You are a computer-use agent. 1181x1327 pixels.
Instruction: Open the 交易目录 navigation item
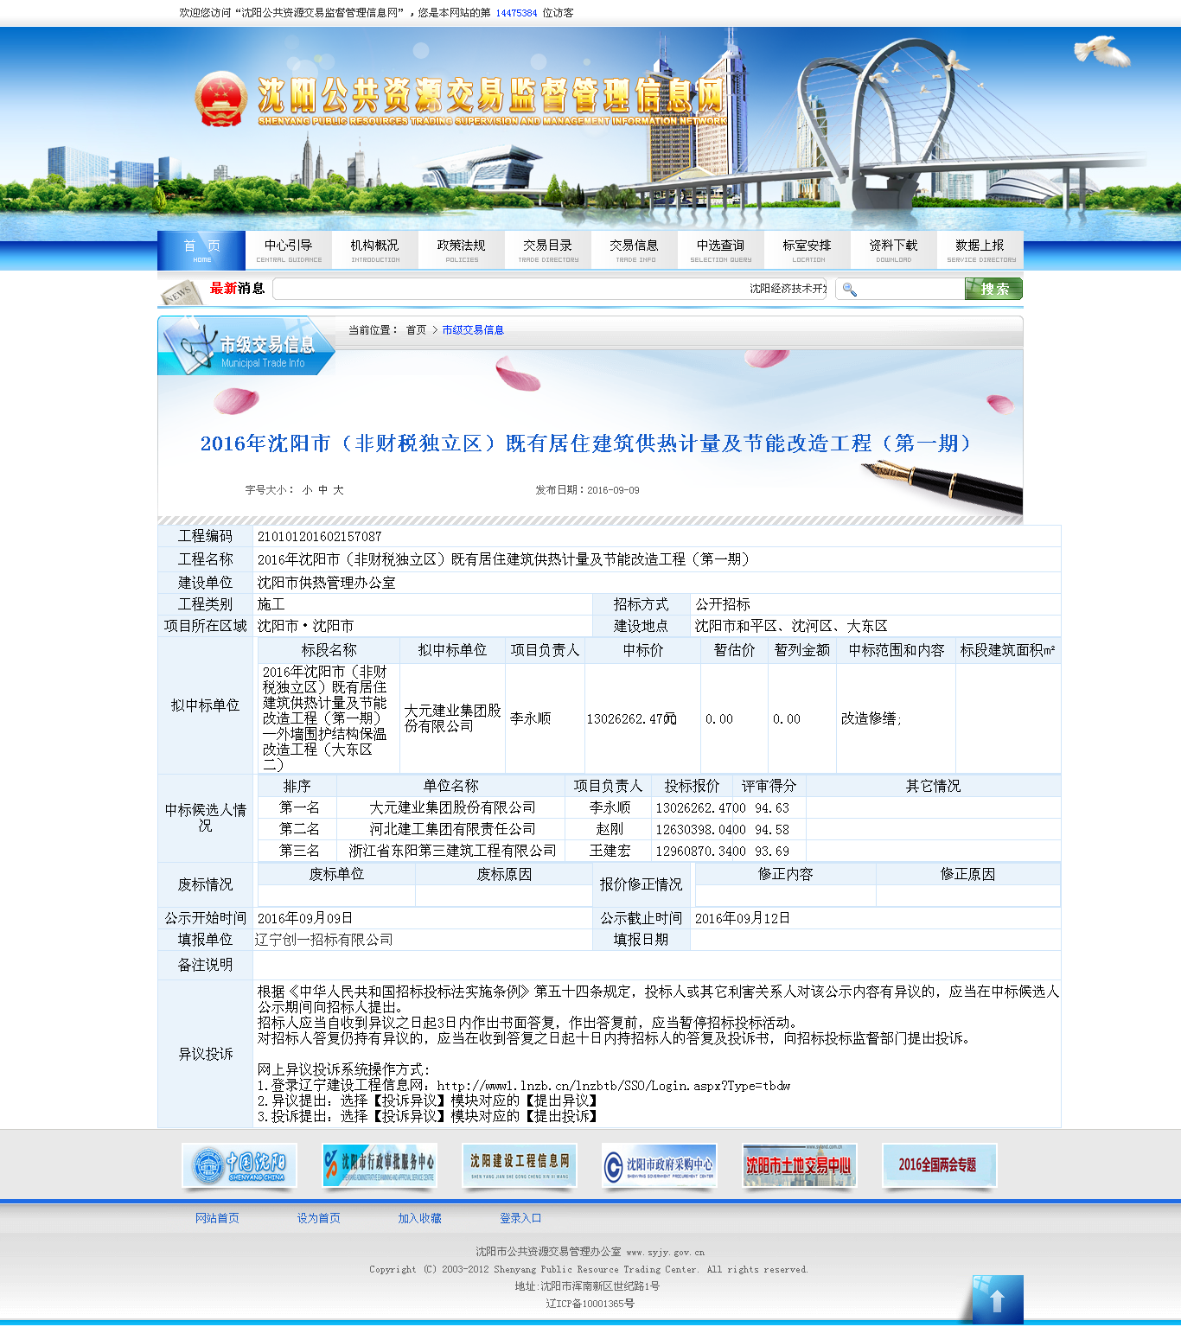pyautogui.click(x=548, y=251)
